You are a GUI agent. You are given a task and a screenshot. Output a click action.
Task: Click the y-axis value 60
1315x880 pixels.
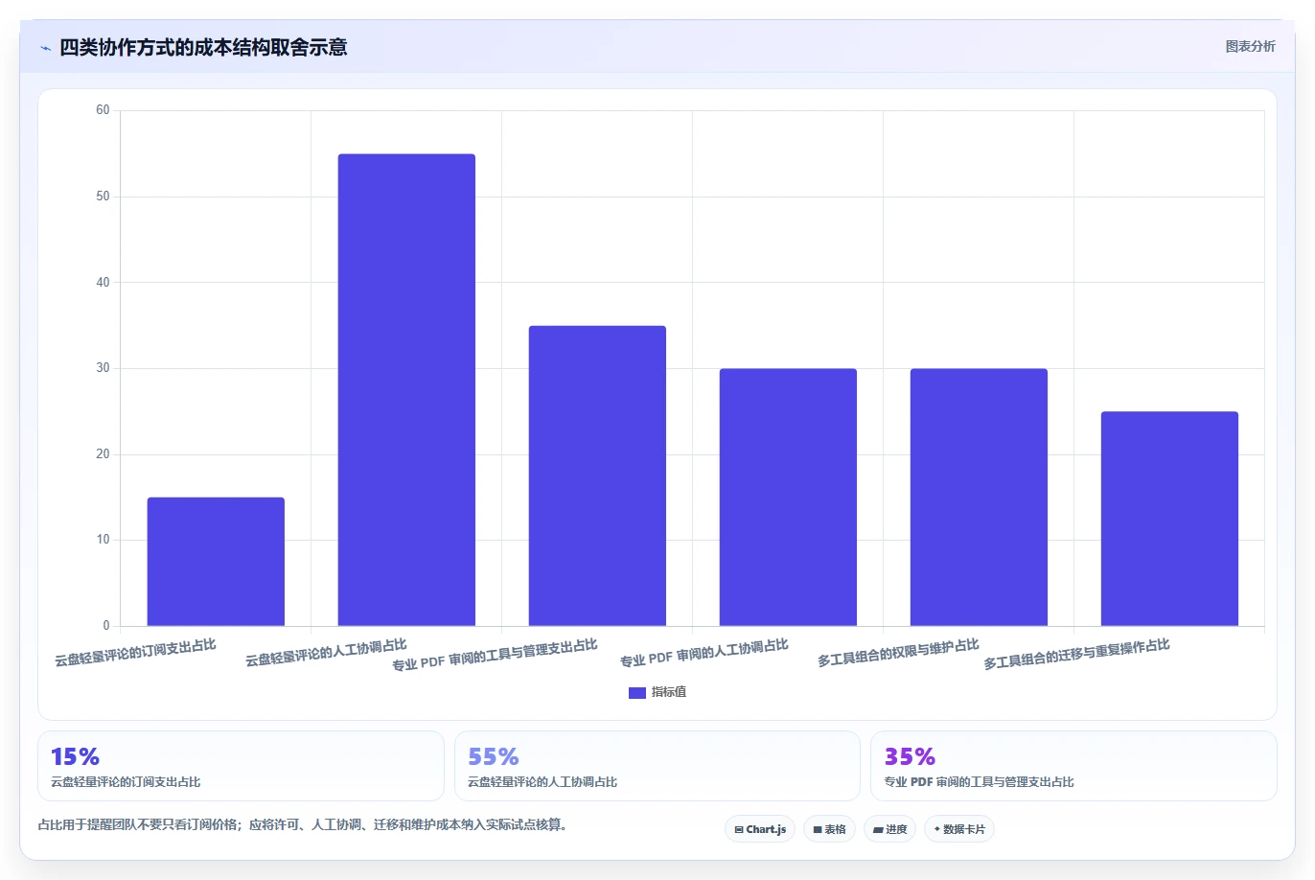click(x=103, y=110)
